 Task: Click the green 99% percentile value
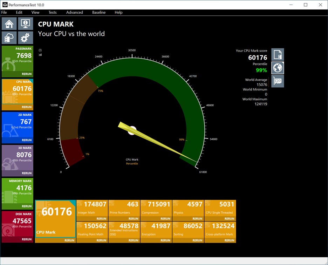261,70
